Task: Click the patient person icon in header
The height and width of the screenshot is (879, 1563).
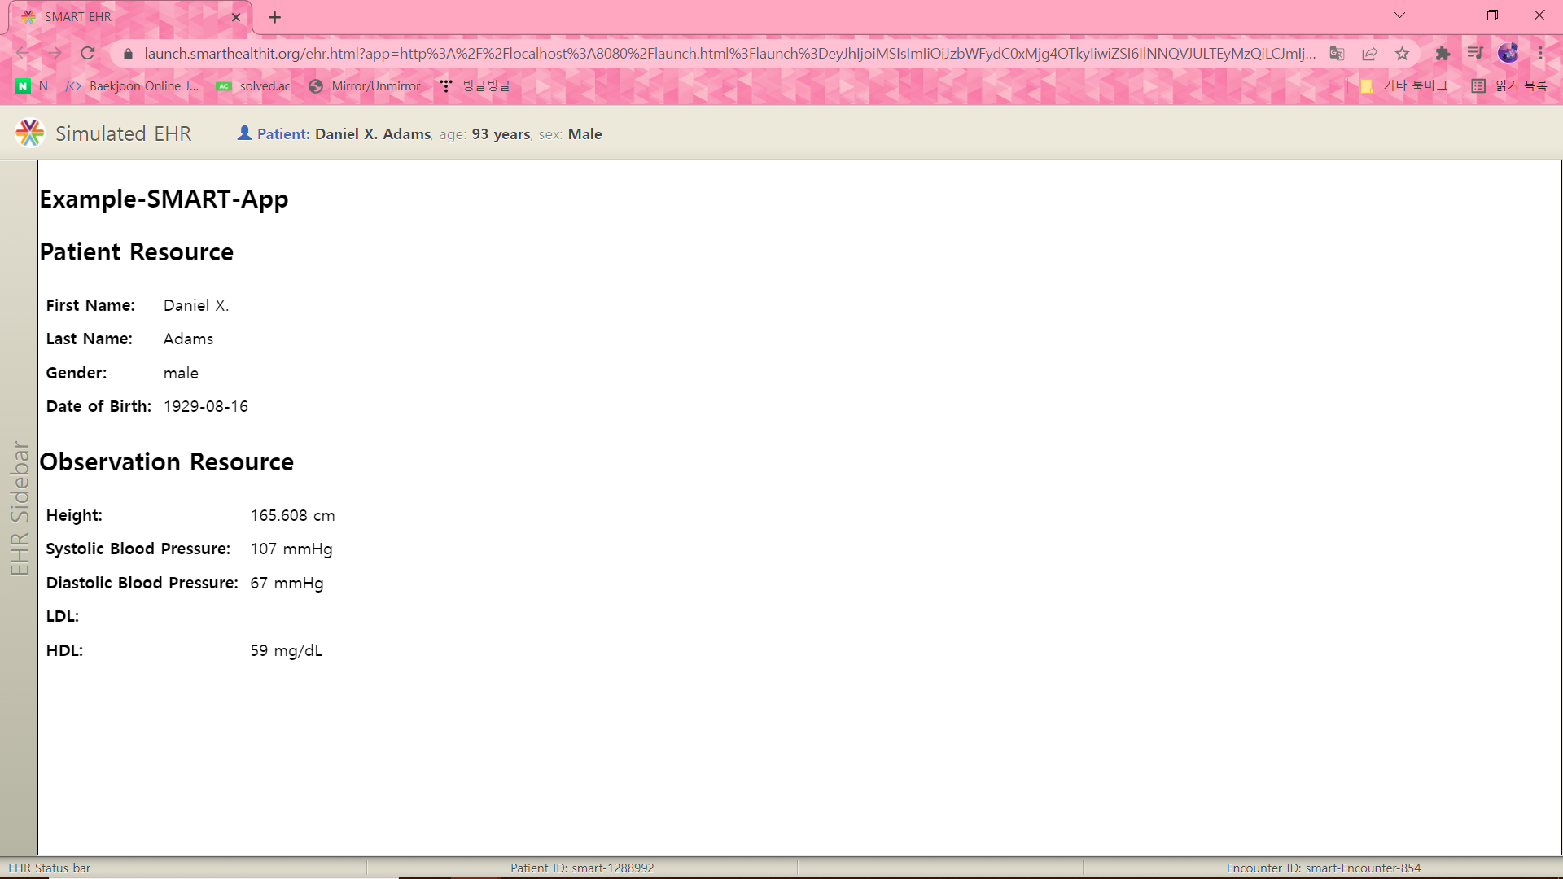Action: point(244,133)
